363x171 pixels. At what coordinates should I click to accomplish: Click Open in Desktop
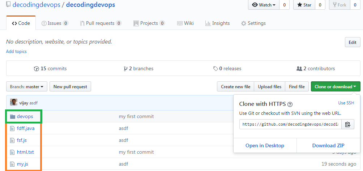265,145
